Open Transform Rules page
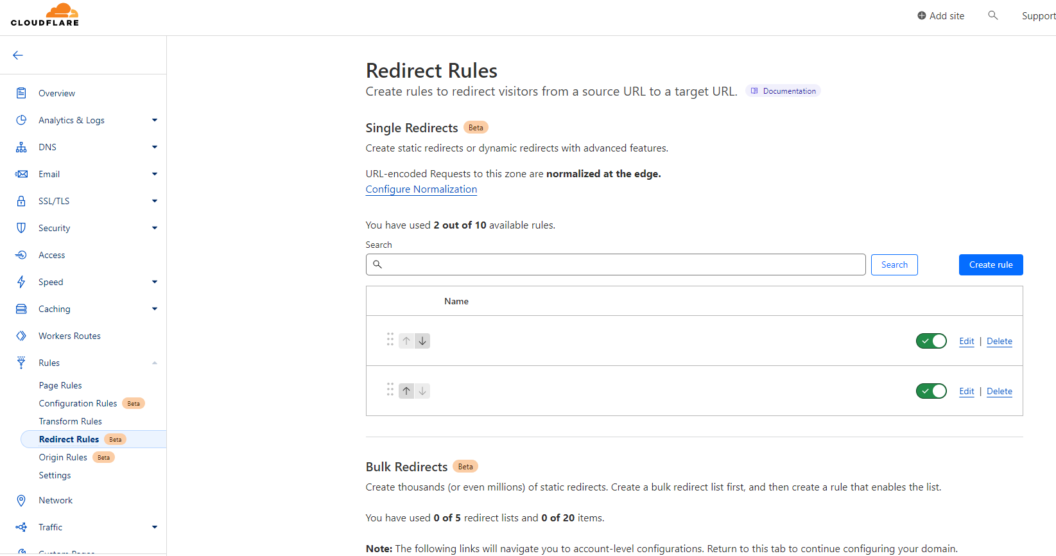 [x=71, y=421]
